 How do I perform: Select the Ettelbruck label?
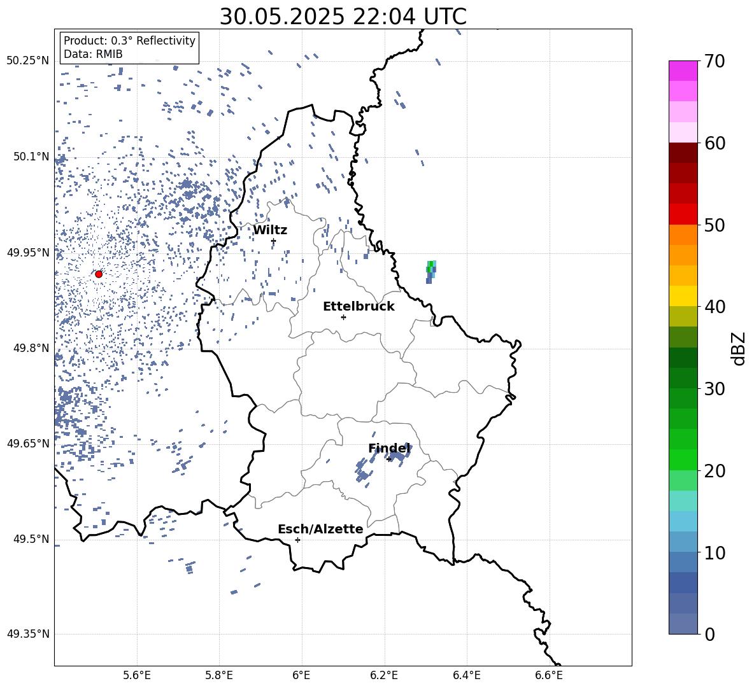click(x=359, y=307)
